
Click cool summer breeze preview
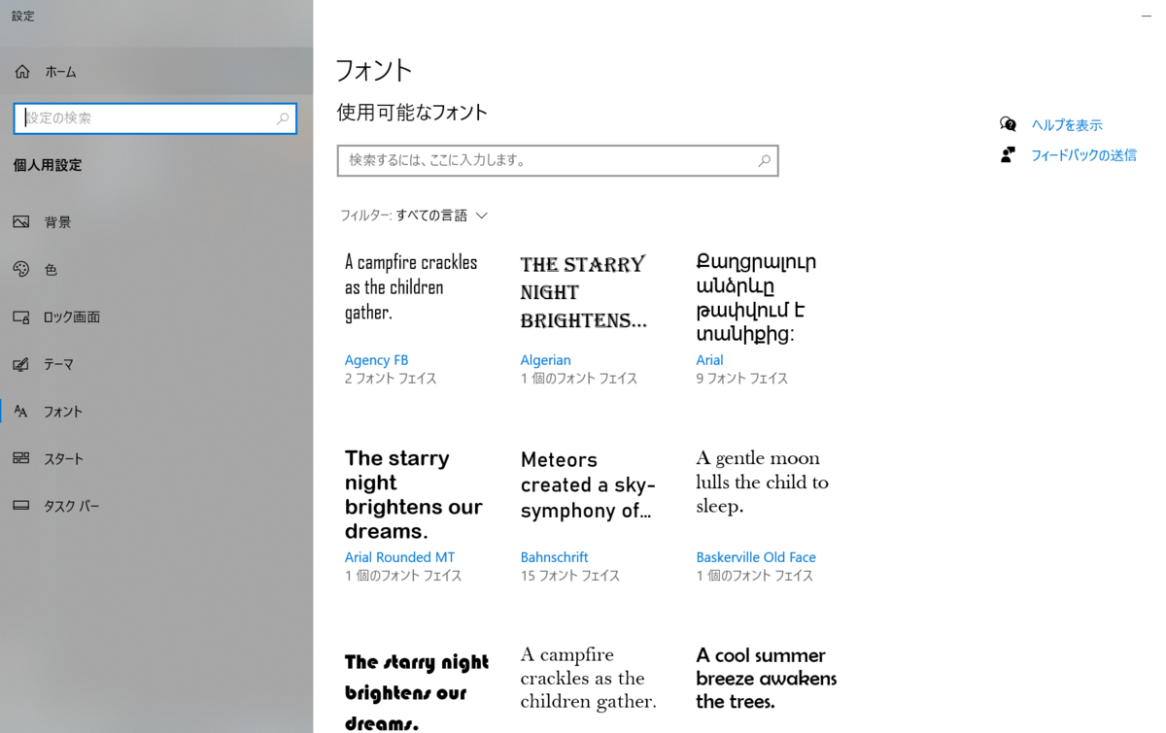pyautogui.click(x=766, y=678)
